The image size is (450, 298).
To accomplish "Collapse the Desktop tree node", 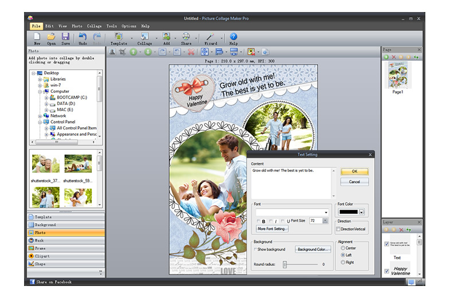I will coord(34,73).
